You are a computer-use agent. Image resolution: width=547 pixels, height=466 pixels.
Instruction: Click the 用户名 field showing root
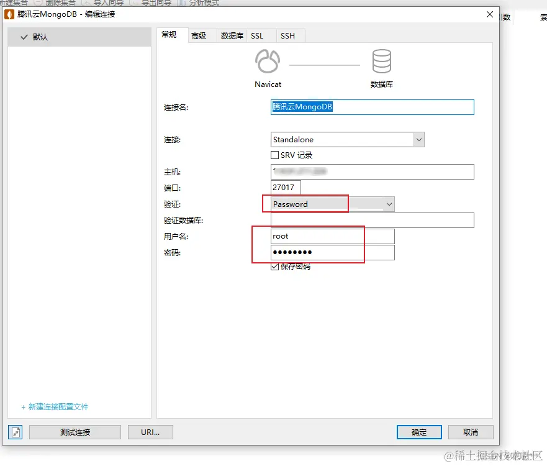[332, 236]
